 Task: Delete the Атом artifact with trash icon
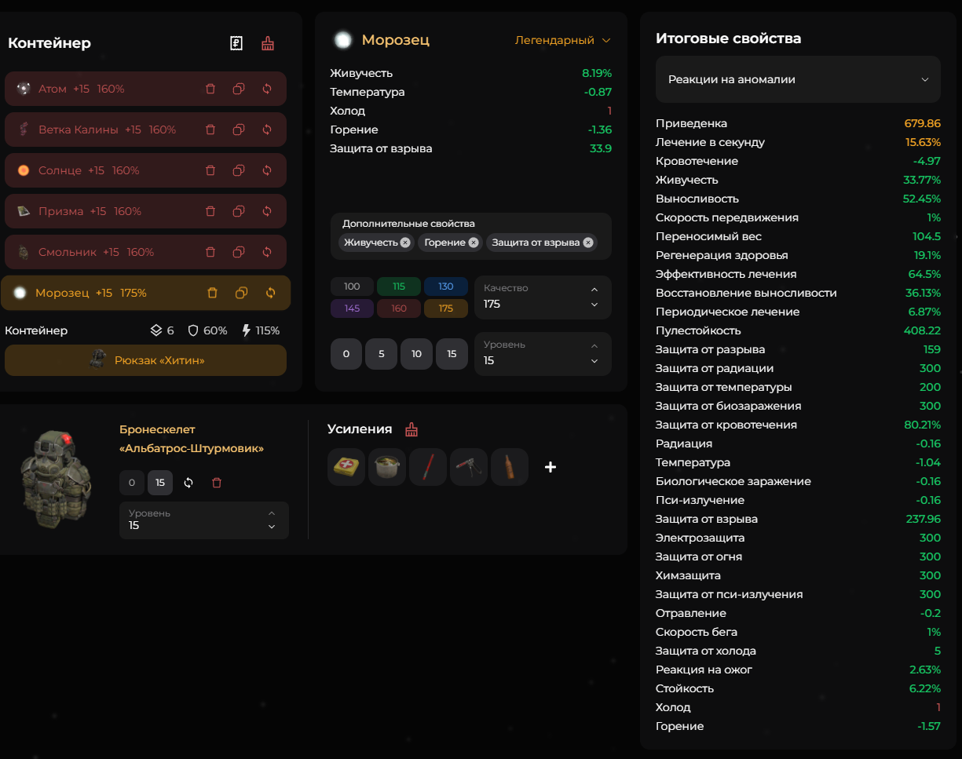(210, 89)
